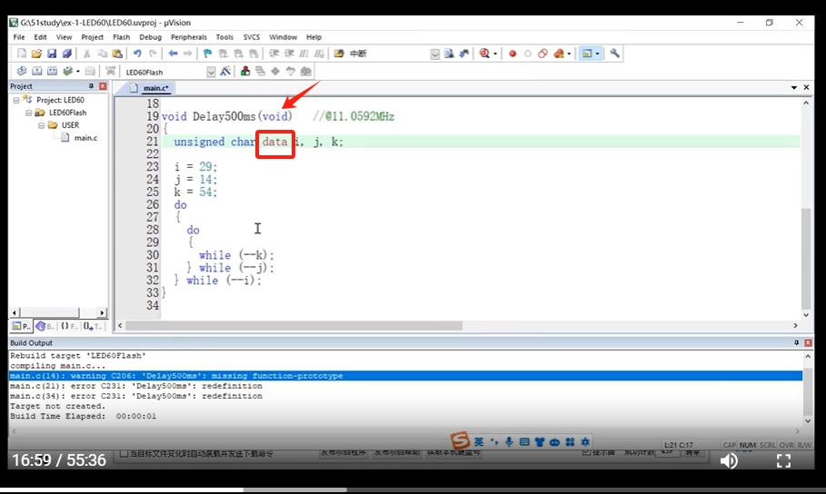Translate the current file icon
The height and width of the screenshot is (494, 826).
tap(22, 71)
